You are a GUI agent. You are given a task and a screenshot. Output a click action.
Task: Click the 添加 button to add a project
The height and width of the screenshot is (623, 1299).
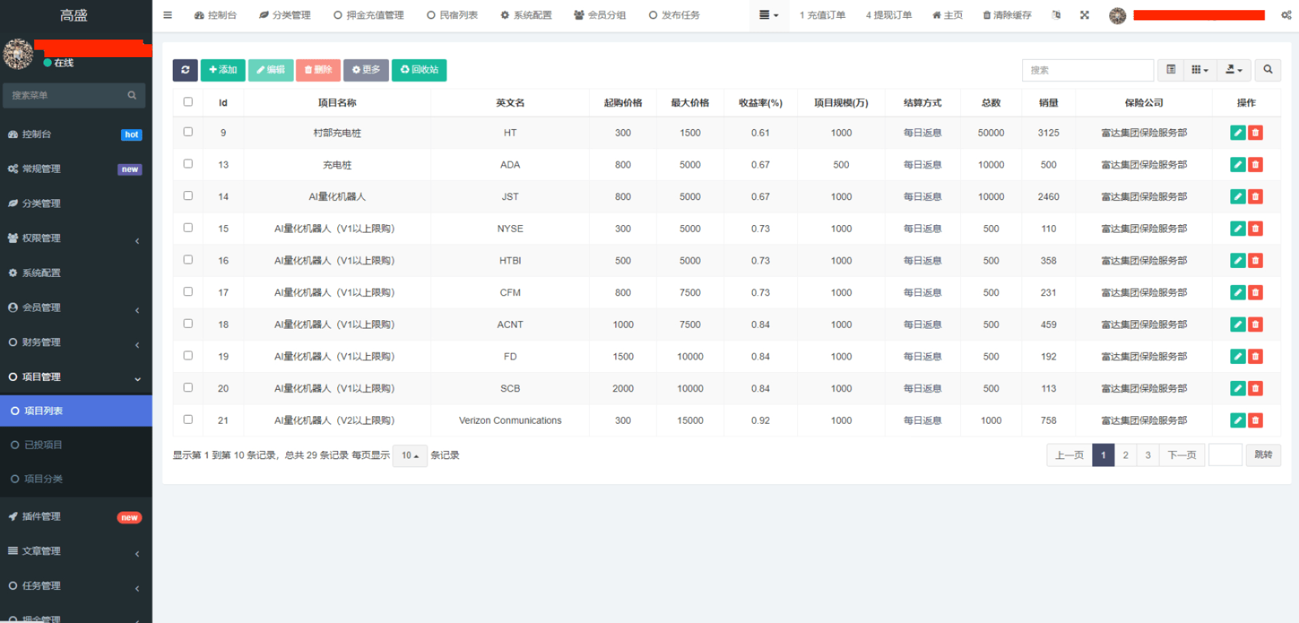222,70
